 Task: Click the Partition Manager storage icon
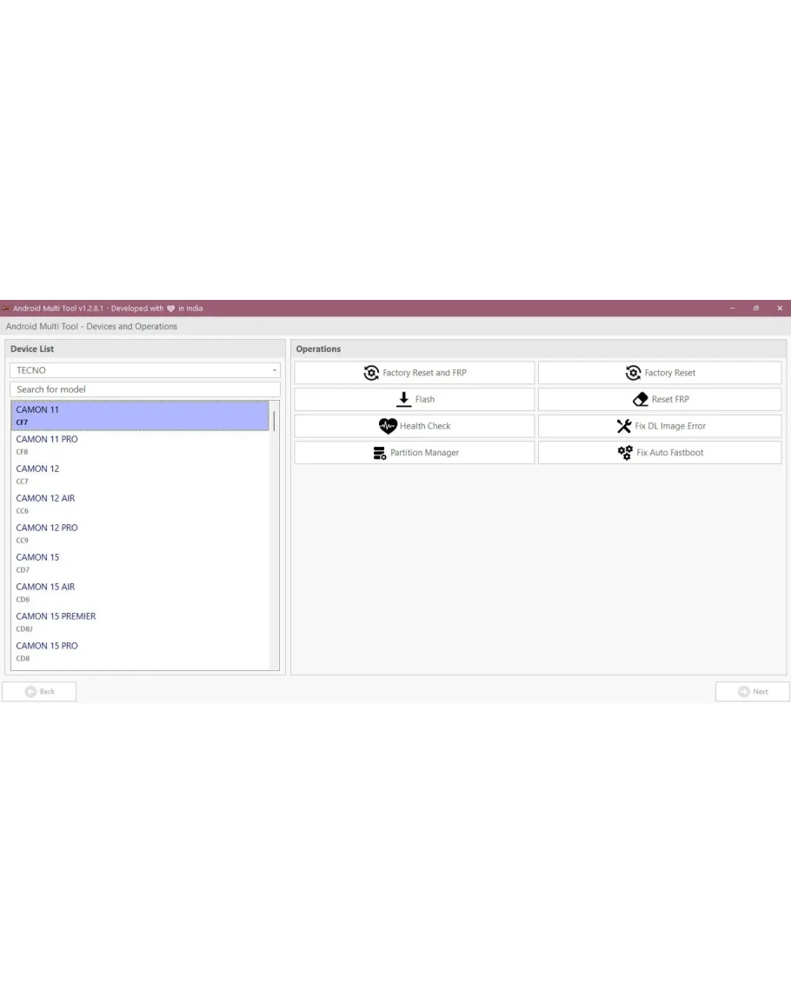tap(379, 453)
